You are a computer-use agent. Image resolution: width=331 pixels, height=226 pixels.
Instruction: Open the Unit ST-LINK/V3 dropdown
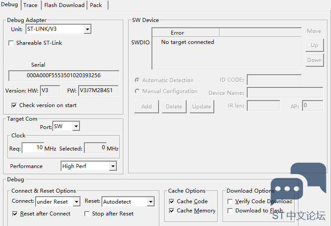(87, 29)
